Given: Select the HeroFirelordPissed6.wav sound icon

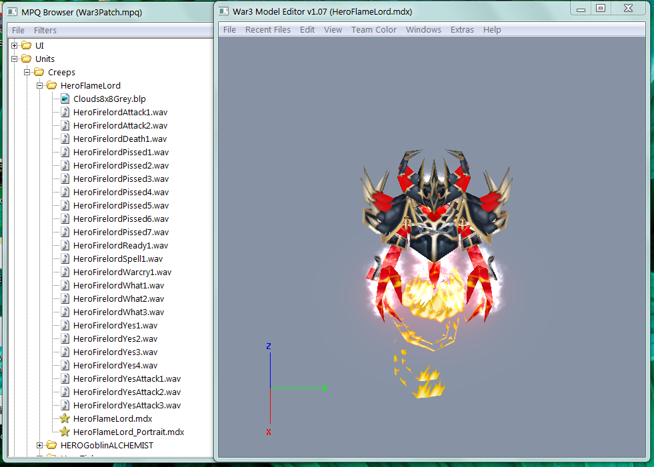Looking at the screenshot, I should (x=65, y=219).
